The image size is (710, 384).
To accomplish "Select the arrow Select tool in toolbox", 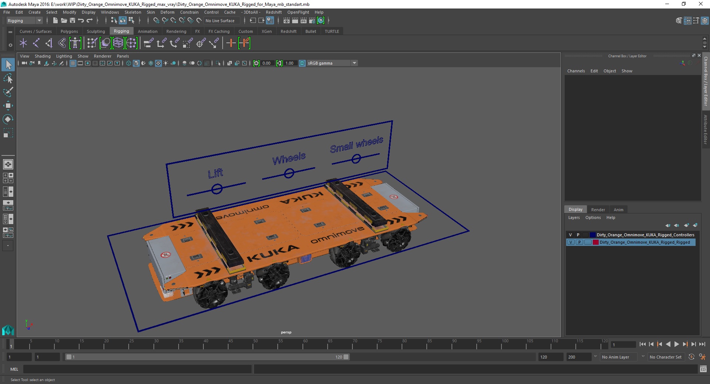I will click(8, 65).
